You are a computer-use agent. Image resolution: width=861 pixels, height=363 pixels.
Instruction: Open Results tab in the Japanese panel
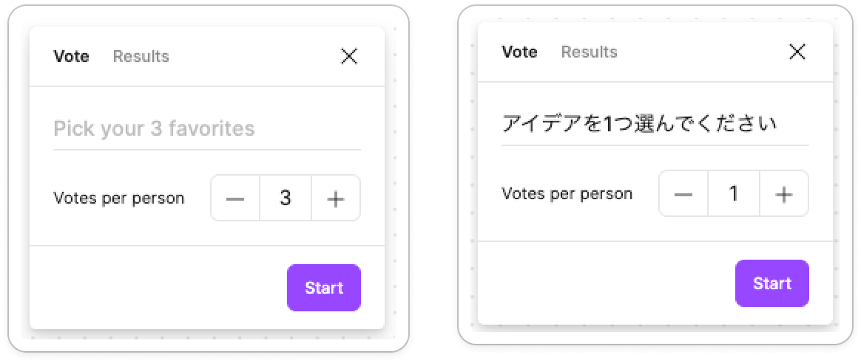pyautogui.click(x=589, y=52)
